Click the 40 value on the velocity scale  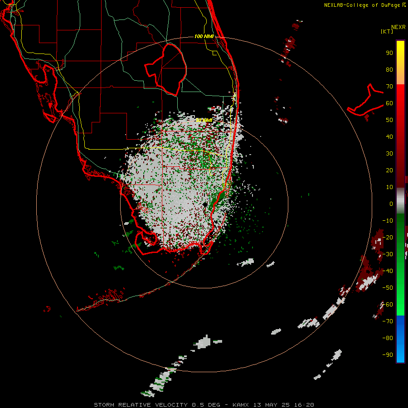(x=389, y=137)
